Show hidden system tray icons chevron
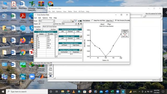 pyautogui.click(x=139, y=92)
